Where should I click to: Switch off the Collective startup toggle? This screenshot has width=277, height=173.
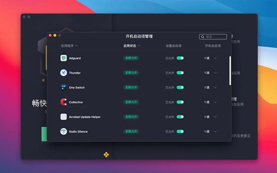(x=180, y=102)
